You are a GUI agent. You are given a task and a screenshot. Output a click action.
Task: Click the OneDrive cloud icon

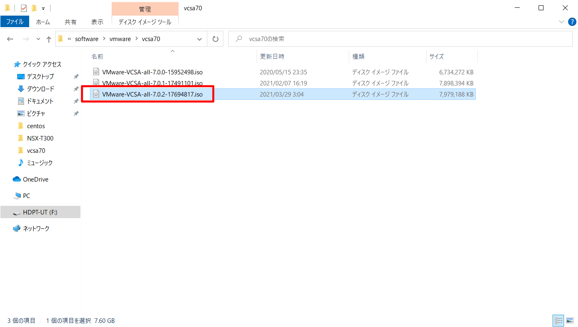17,179
